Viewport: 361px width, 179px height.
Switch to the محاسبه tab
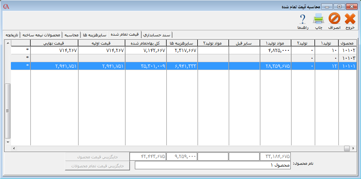coord(71,34)
